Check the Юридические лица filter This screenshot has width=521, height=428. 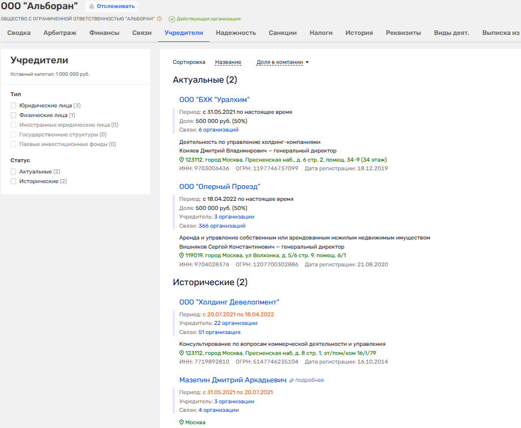14,106
